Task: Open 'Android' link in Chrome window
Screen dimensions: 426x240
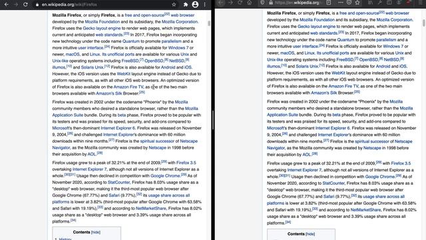Action: [x=168, y=67]
